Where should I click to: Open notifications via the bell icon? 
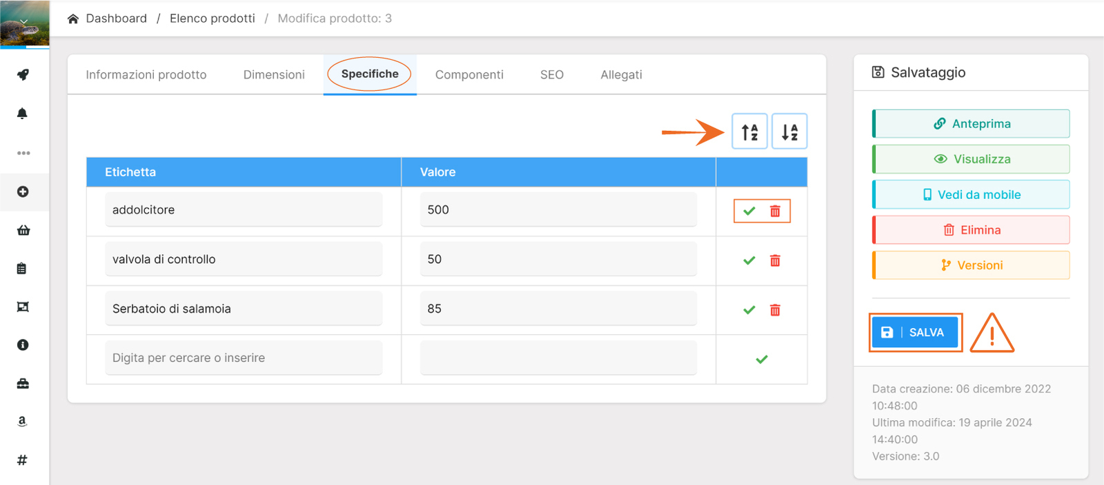point(23,114)
